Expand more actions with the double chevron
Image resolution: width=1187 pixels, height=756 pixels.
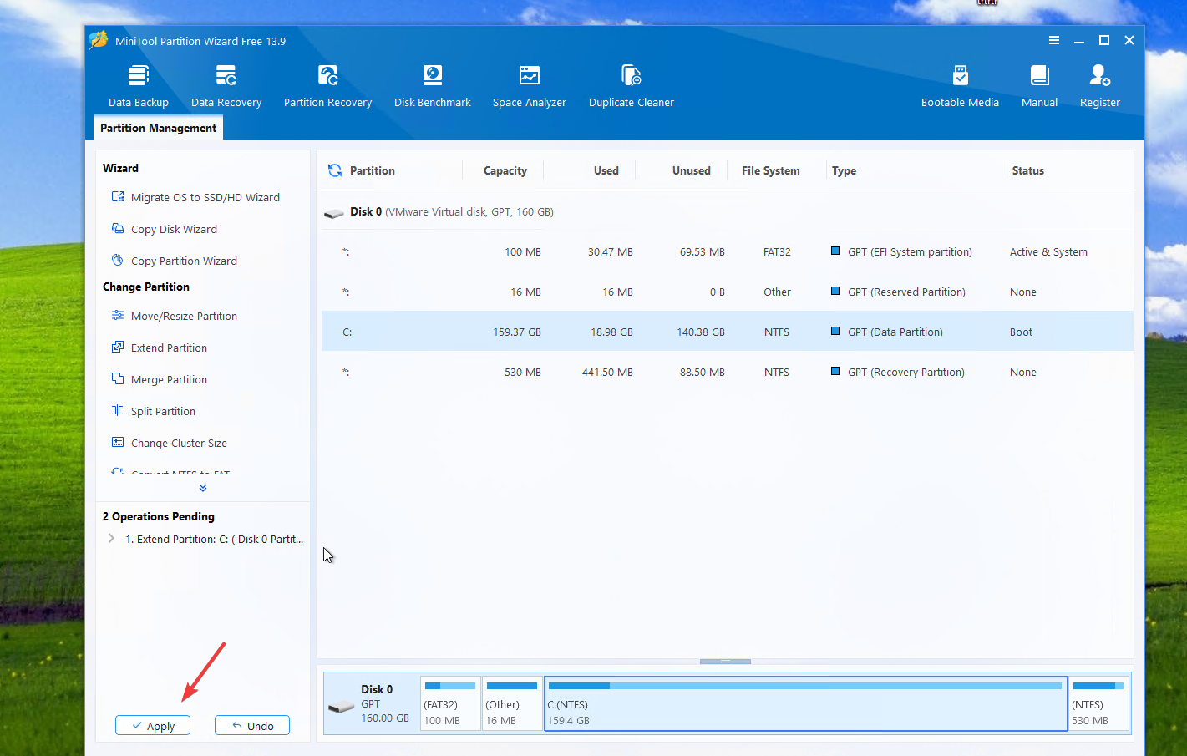coord(203,488)
